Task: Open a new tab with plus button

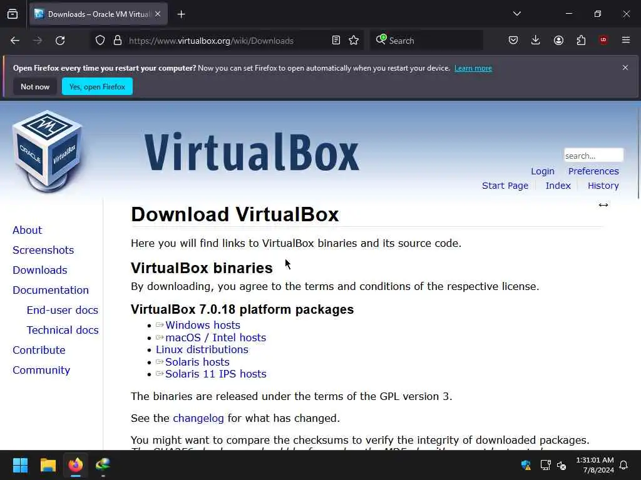Action: (x=181, y=14)
